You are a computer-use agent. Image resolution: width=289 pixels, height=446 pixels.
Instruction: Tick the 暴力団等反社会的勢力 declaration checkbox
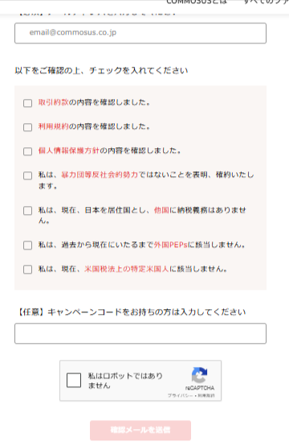(27, 176)
